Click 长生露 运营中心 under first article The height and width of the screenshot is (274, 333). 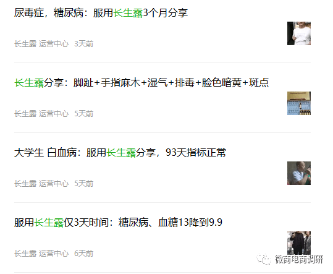pos(41,44)
